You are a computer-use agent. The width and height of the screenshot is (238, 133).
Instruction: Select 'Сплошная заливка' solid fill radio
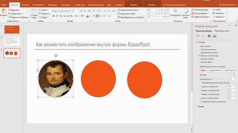tap(199, 50)
